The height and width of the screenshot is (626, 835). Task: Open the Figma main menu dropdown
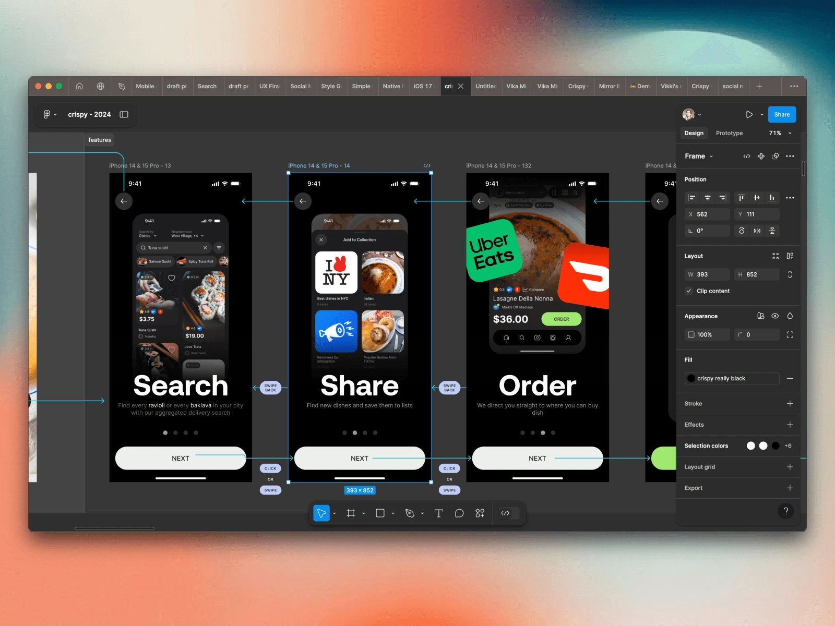point(50,114)
